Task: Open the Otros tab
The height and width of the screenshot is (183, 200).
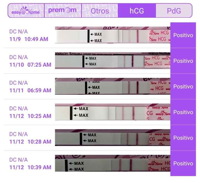Action: [x=100, y=11]
